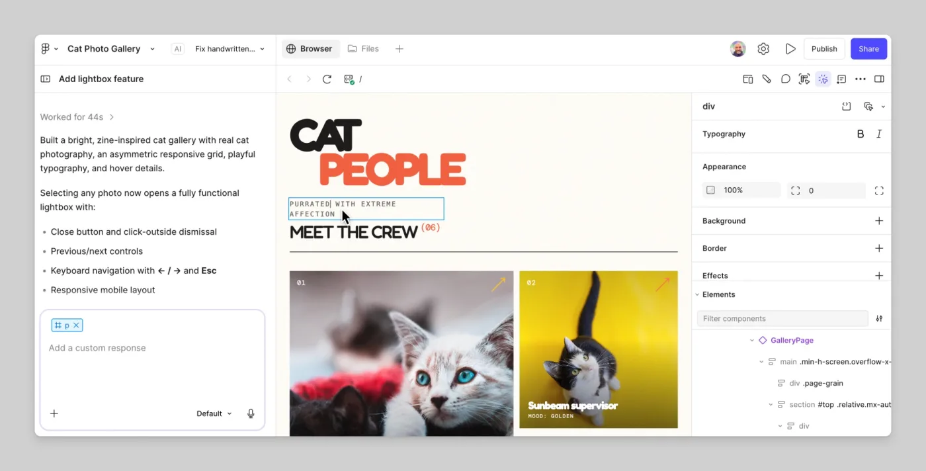Click arrow icon on card 01
This screenshot has height=471, width=926.
[x=498, y=284]
